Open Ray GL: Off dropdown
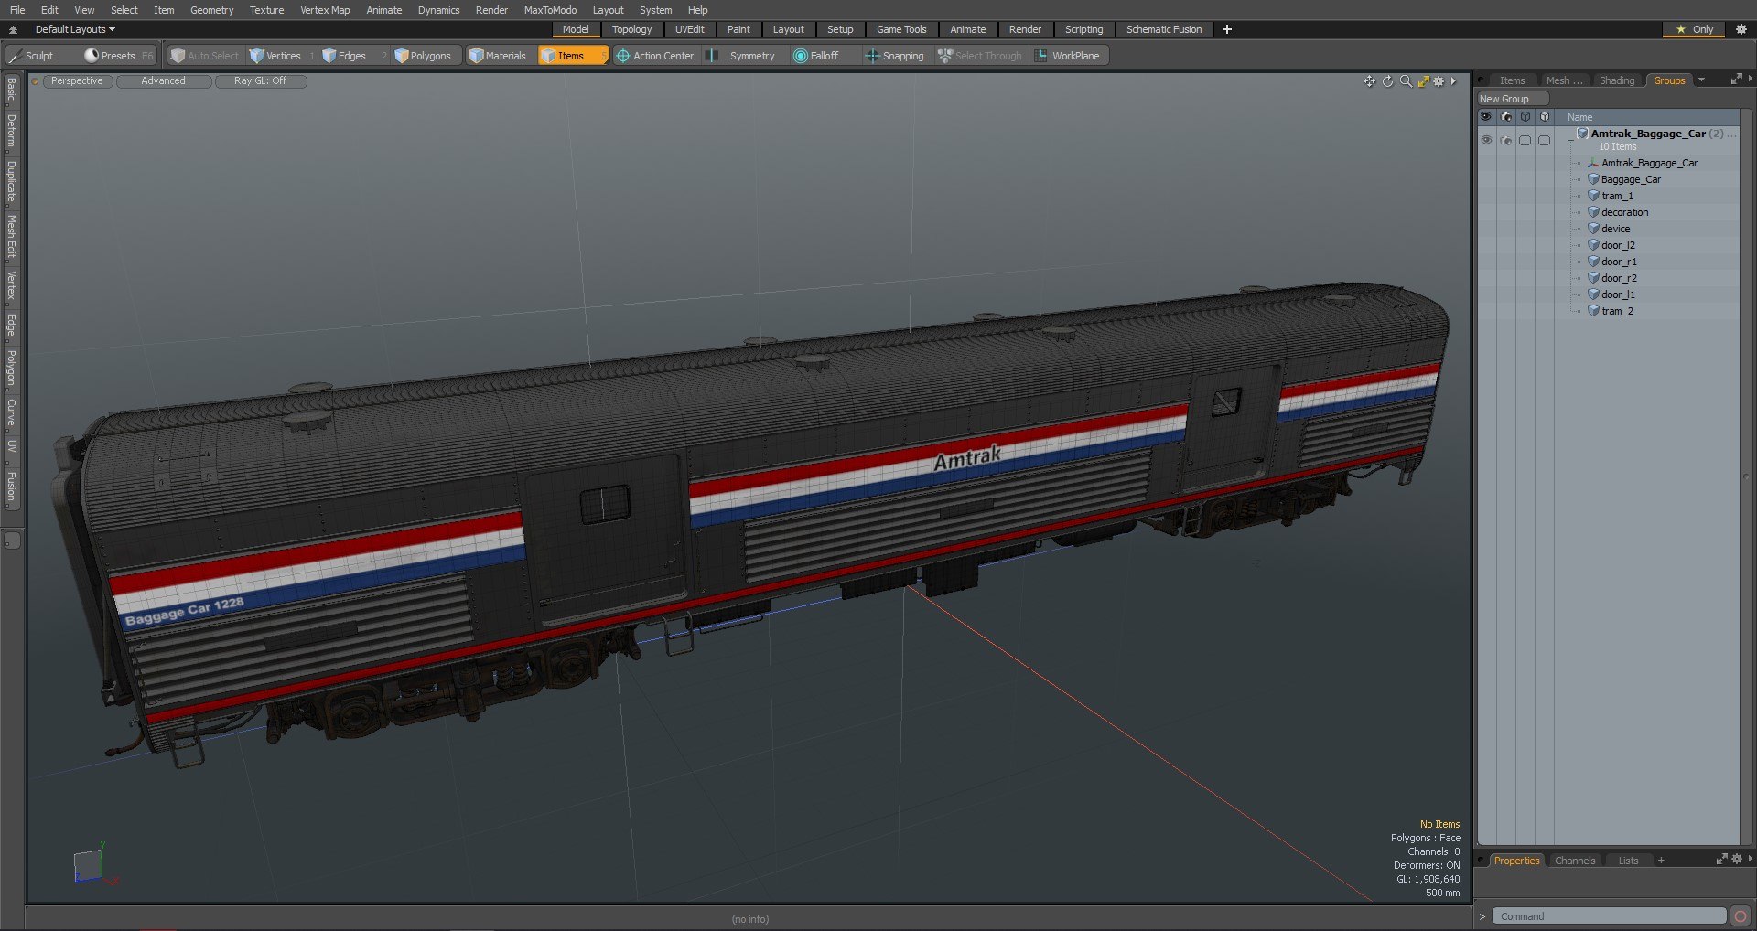The width and height of the screenshot is (1757, 931). click(261, 81)
